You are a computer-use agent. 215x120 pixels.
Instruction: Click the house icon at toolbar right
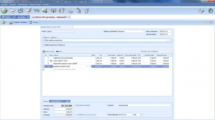201,11
